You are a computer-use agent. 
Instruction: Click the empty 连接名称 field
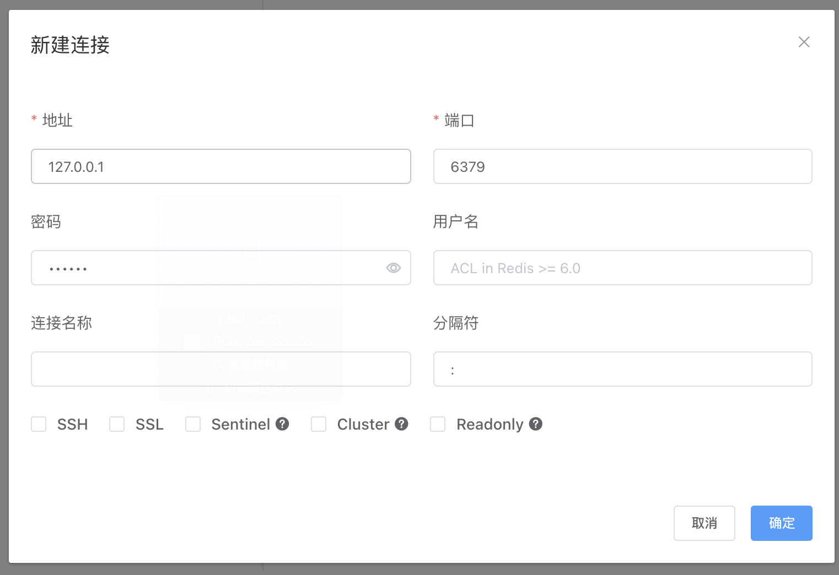(221, 369)
